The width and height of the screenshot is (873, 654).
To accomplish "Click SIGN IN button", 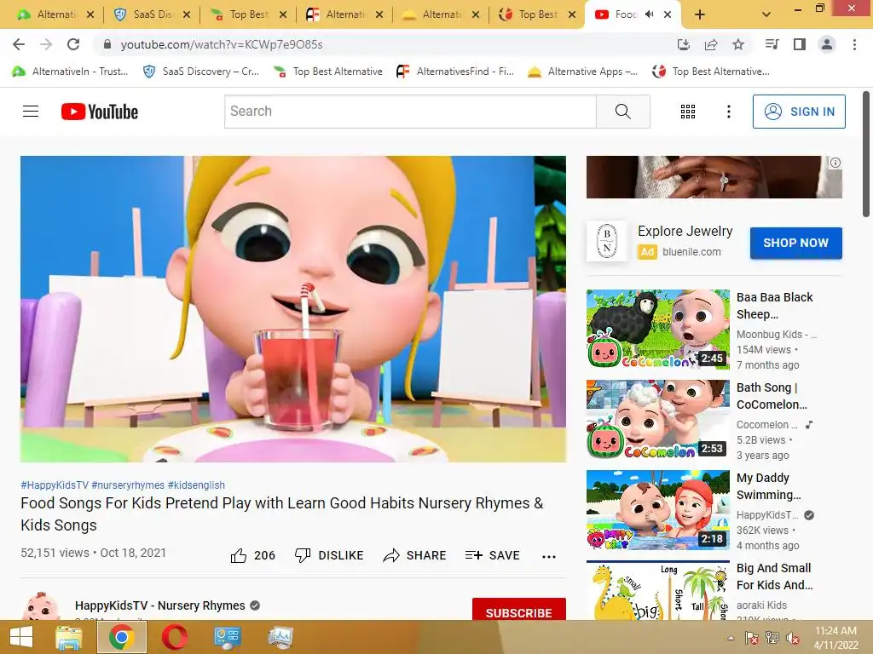I will point(799,112).
